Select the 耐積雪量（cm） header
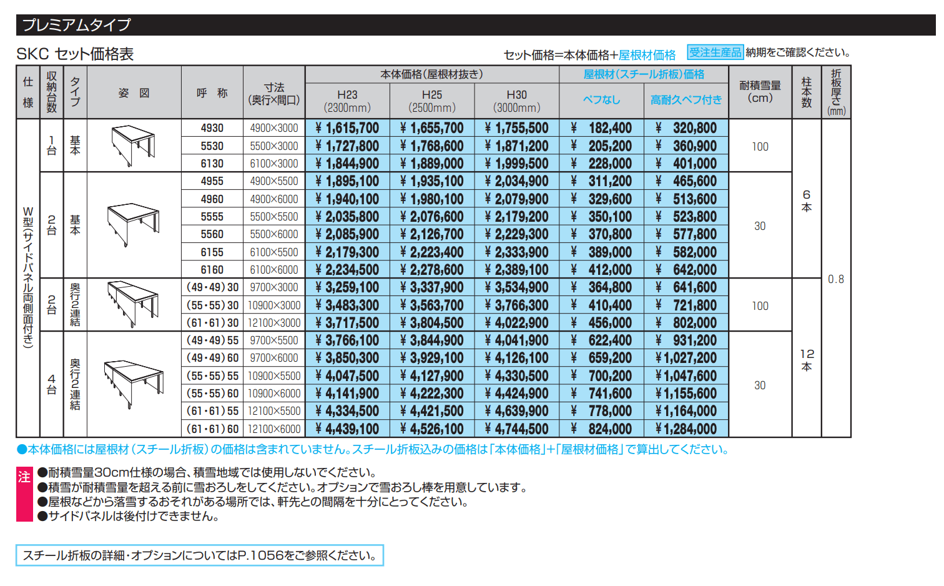This screenshot has width=944, height=586. [x=759, y=91]
